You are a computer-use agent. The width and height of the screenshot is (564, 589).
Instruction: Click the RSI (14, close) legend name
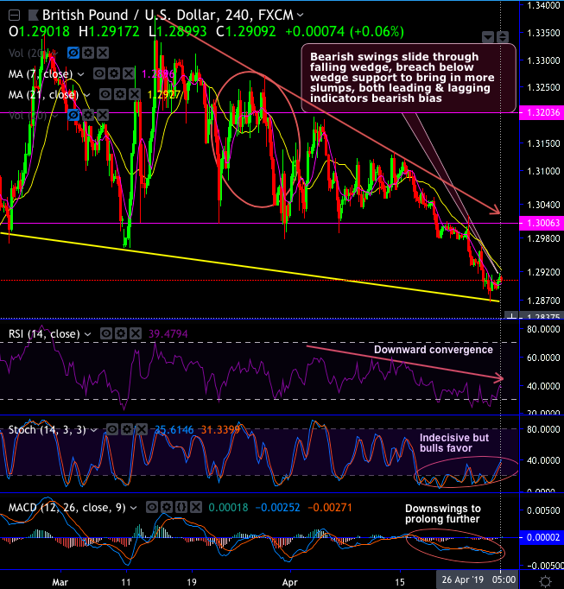[44, 334]
